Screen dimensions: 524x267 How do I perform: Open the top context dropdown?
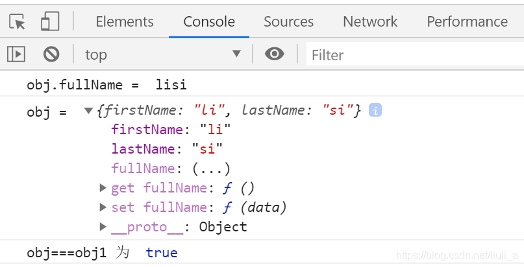[x=163, y=54]
